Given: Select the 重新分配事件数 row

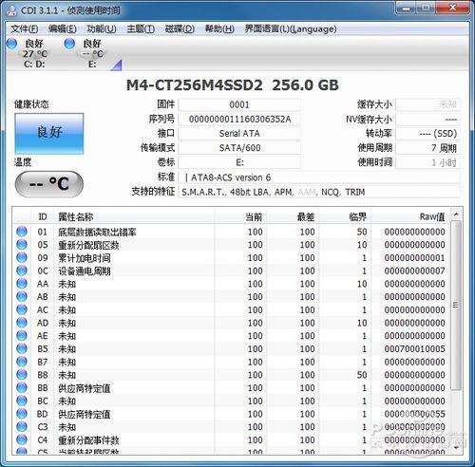Looking at the screenshot, I should coord(232,439).
